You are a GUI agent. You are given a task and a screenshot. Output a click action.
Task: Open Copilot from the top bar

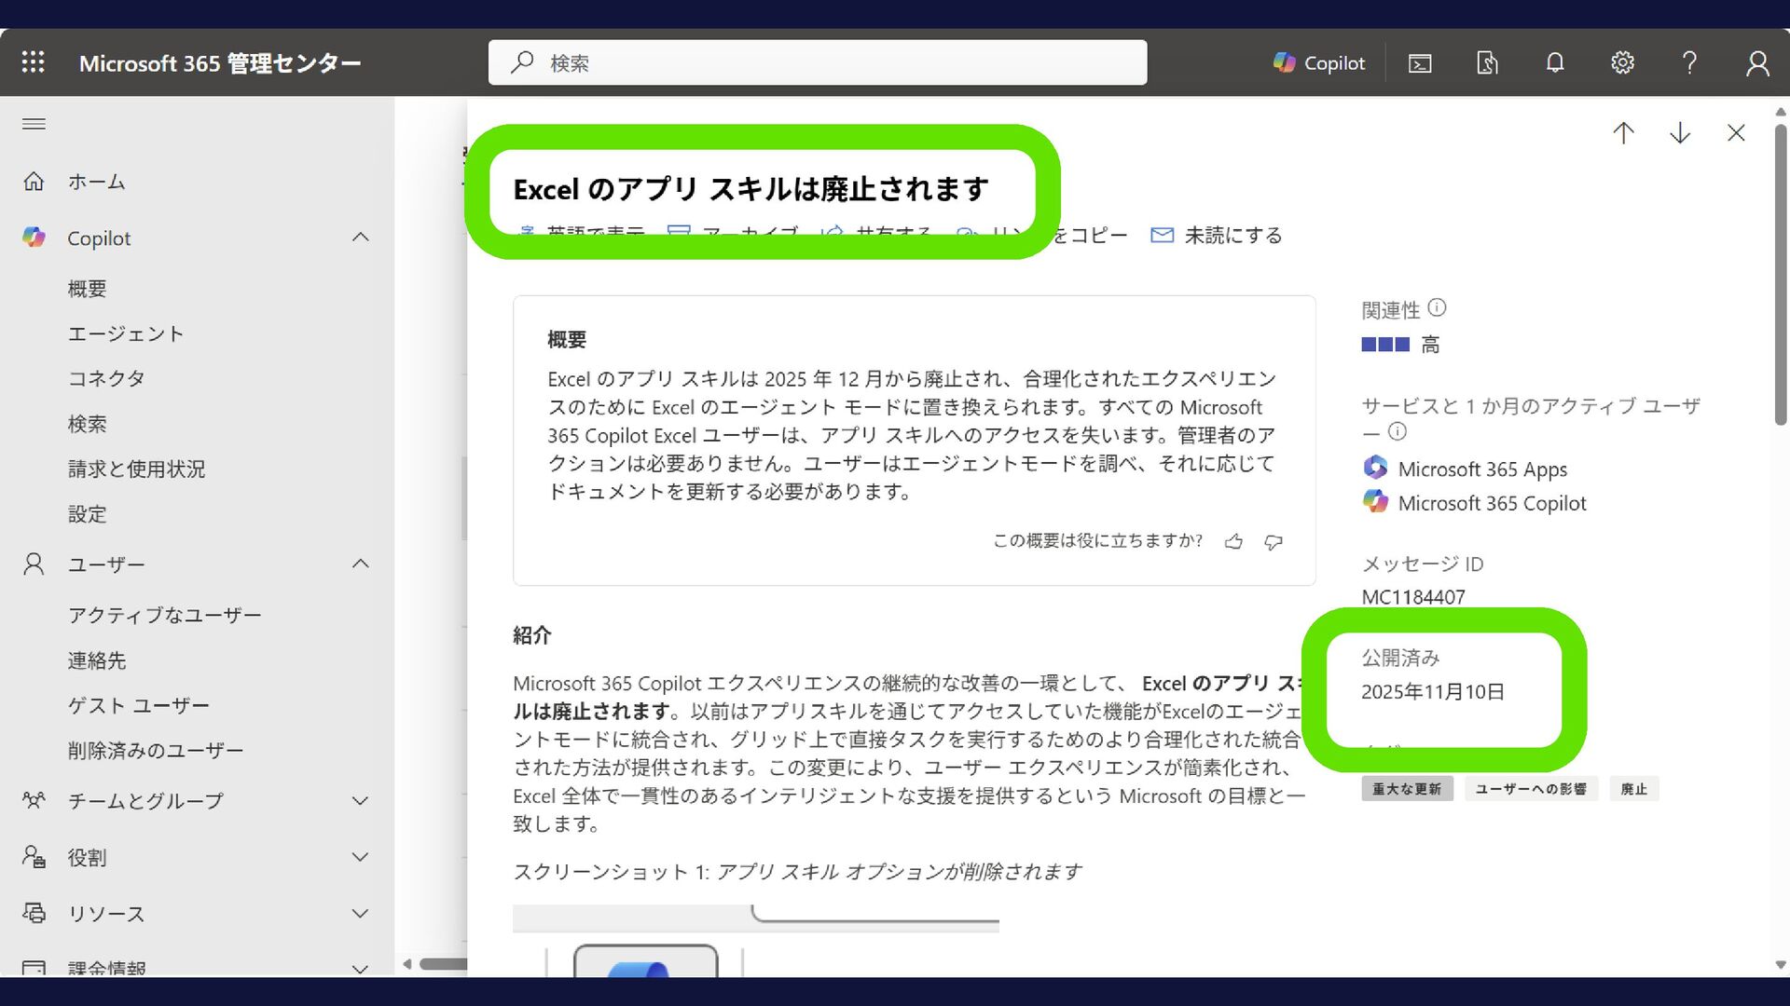(x=1318, y=62)
